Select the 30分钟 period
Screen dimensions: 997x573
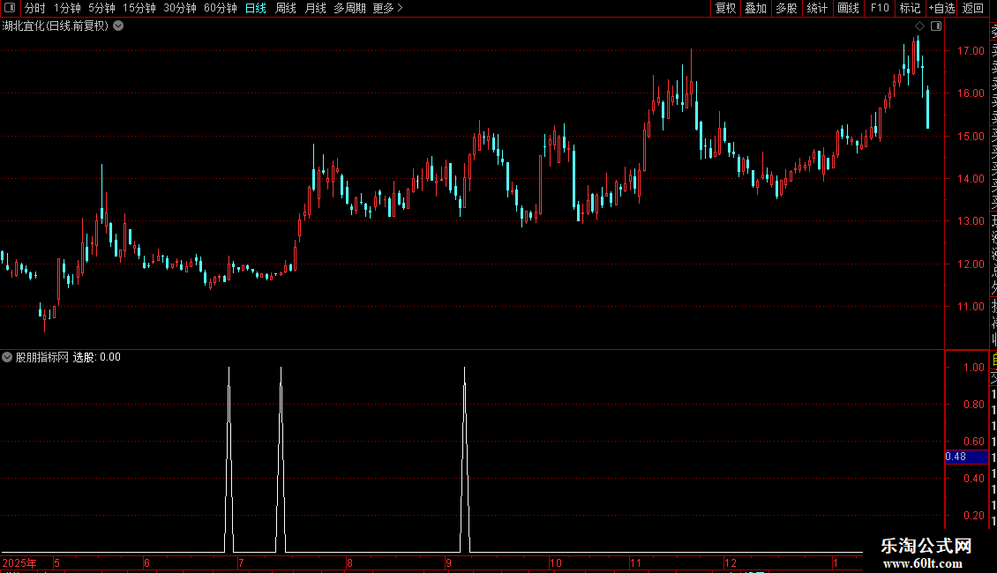(180, 8)
